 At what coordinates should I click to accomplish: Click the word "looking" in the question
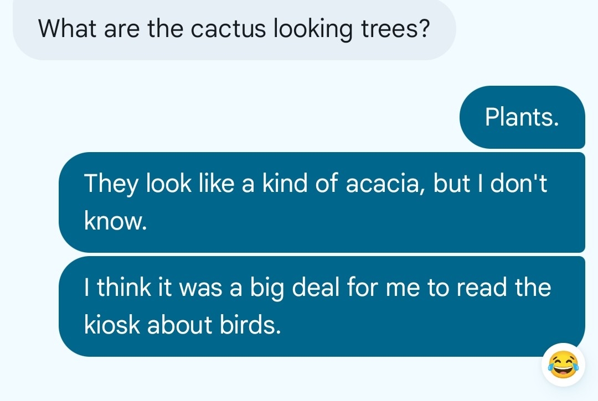[x=313, y=29]
